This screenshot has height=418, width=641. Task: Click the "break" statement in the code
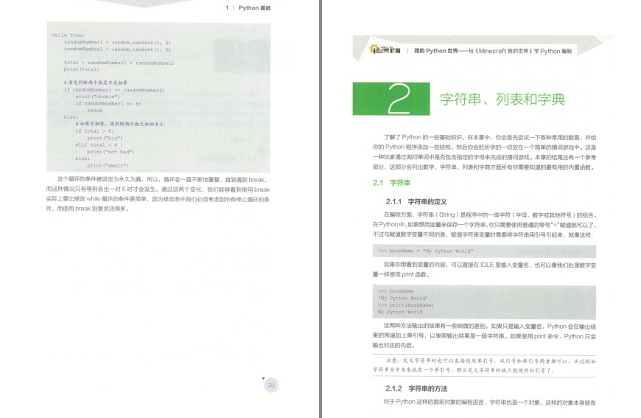tap(95, 111)
